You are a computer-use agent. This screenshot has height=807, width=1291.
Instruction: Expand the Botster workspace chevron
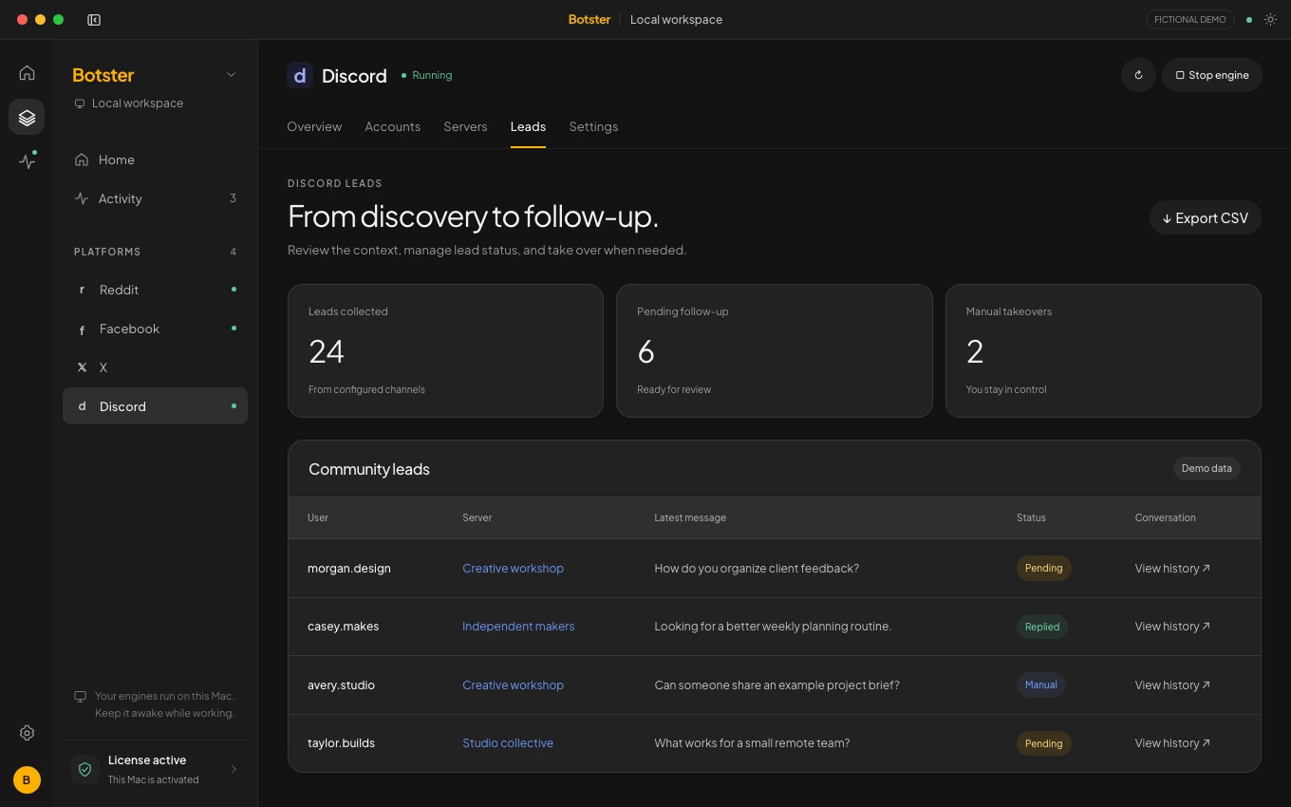231,75
